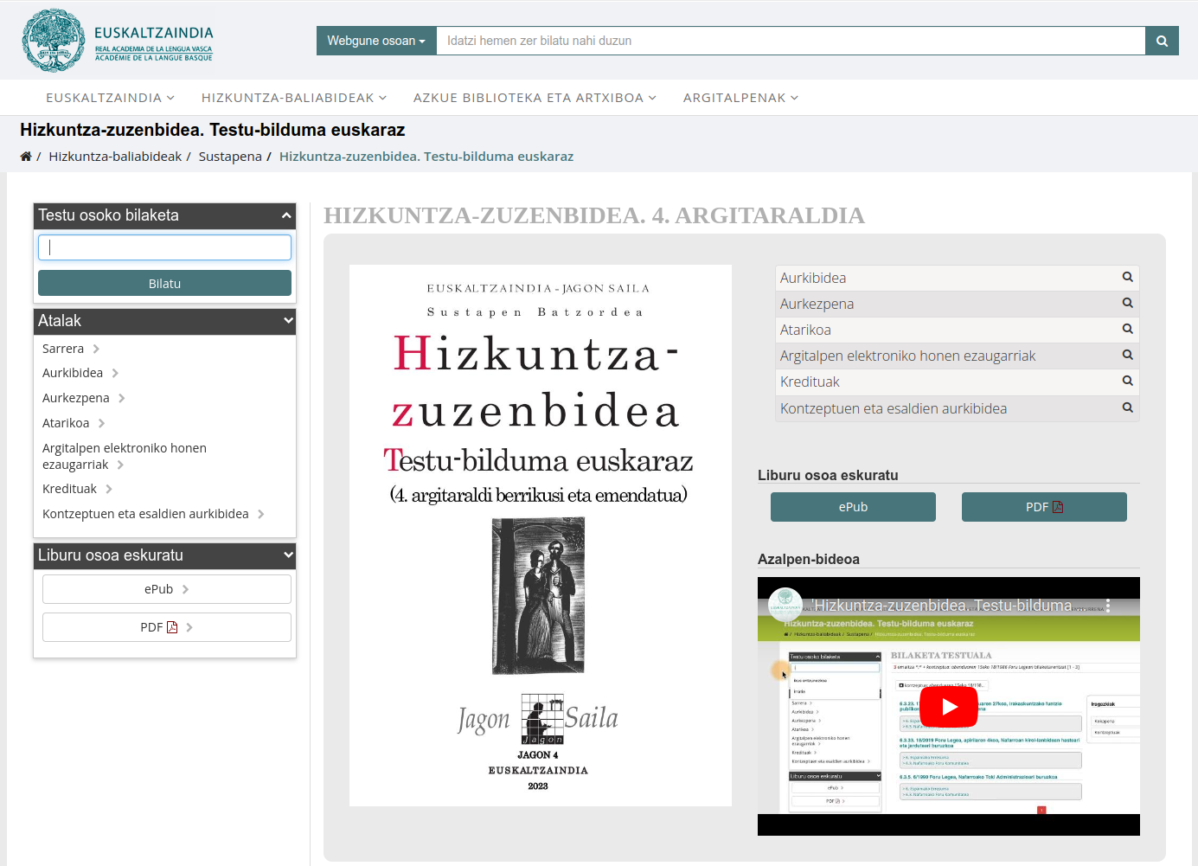The width and height of the screenshot is (1198, 866).
Task: Click arrow next to sidebar Kontzeptuen eta esaldien aurkibidea
Action: (260, 514)
